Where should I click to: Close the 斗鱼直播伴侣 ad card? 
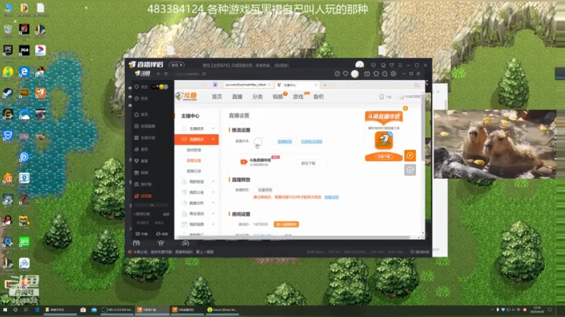406,108
